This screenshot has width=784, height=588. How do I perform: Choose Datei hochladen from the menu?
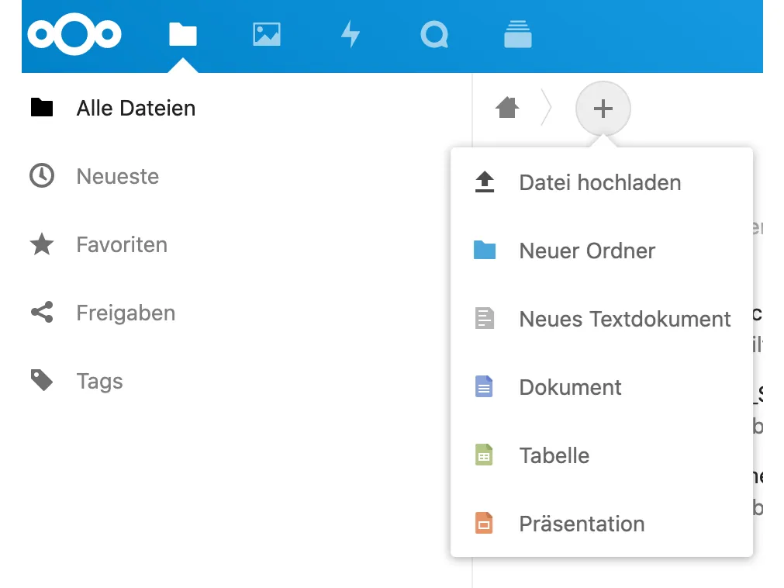coord(602,182)
